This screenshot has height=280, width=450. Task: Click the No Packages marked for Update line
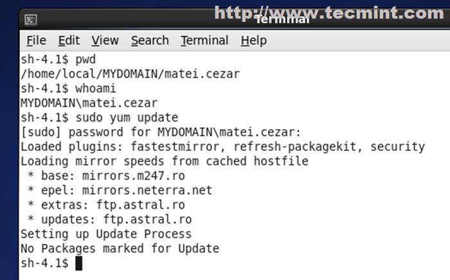click(120, 249)
